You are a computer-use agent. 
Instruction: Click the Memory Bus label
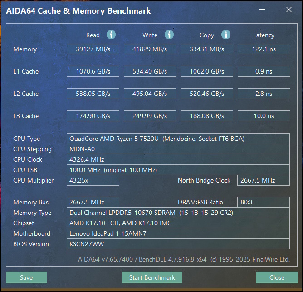31,202
